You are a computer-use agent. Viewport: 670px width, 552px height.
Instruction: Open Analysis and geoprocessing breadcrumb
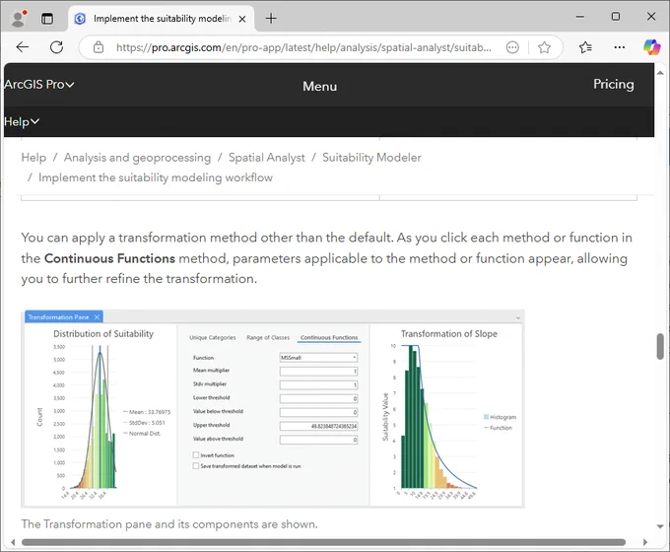click(137, 158)
